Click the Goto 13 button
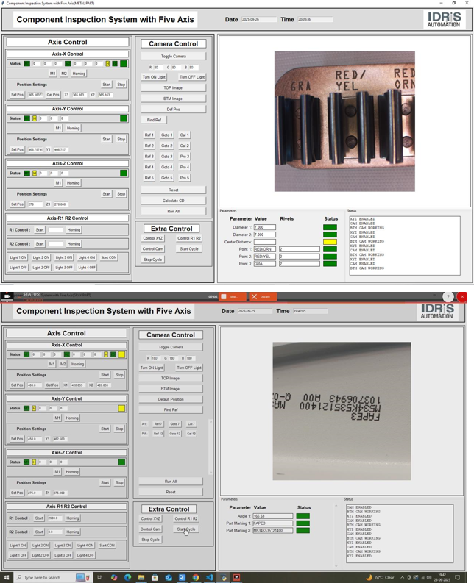 coord(174,434)
